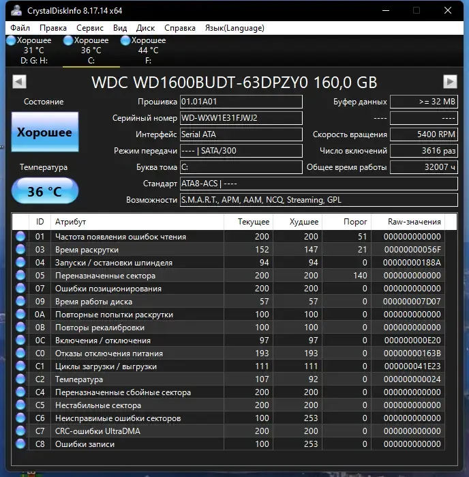
Task: Click status orb for Переназначенные сбойные сектора
Action: click(x=20, y=392)
